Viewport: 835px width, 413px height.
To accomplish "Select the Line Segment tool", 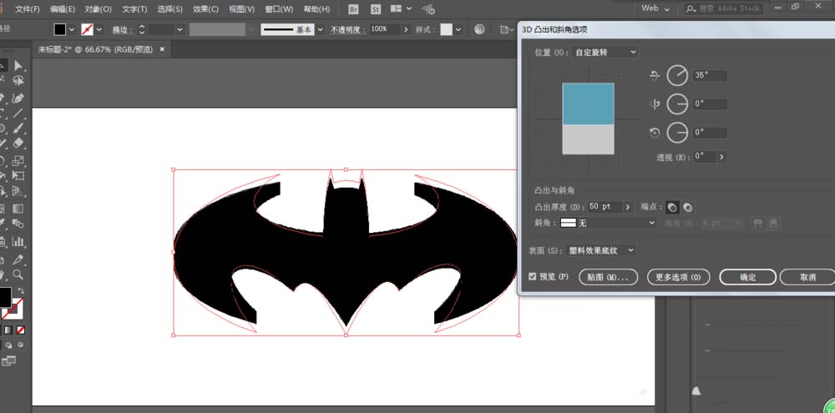I will [18, 113].
